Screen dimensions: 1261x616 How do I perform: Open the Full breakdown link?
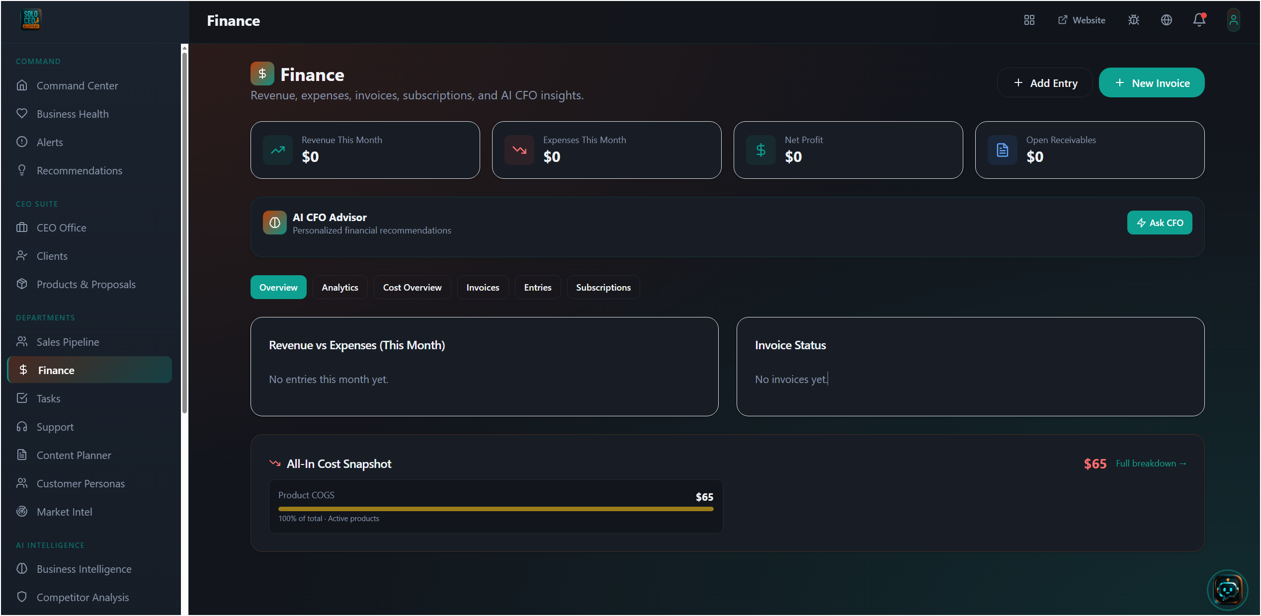click(x=1151, y=463)
